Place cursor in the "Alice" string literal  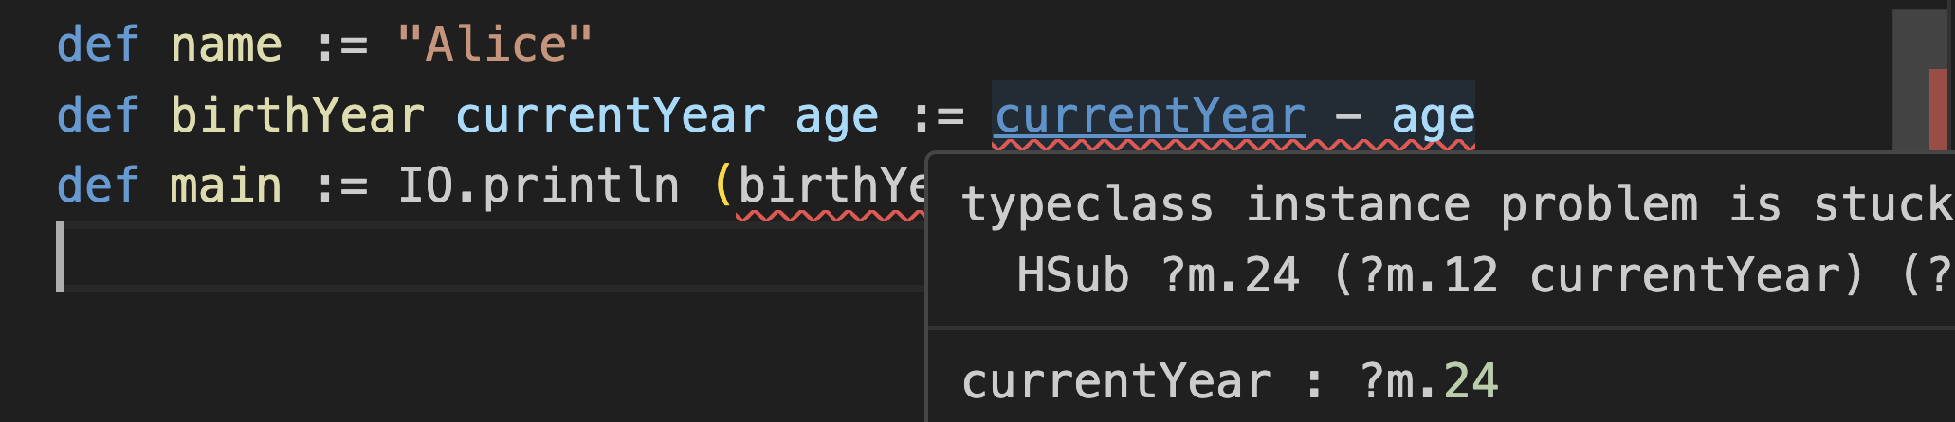click(x=495, y=44)
